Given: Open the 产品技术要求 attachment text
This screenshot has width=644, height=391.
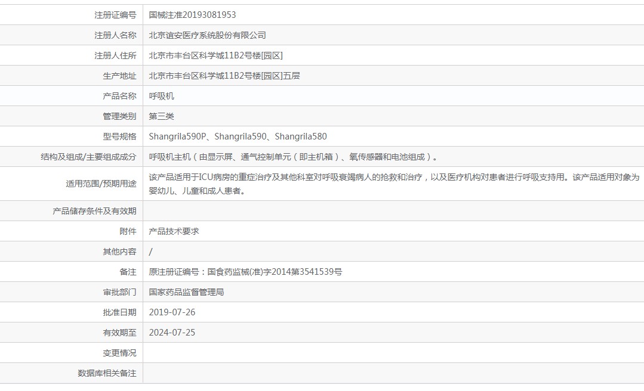Looking at the screenshot, I should click(x=174, y=231).
